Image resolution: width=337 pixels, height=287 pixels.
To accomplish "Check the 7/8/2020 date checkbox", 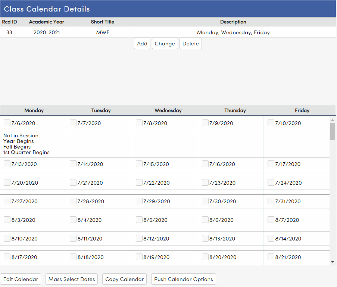I will pos(139,123).
